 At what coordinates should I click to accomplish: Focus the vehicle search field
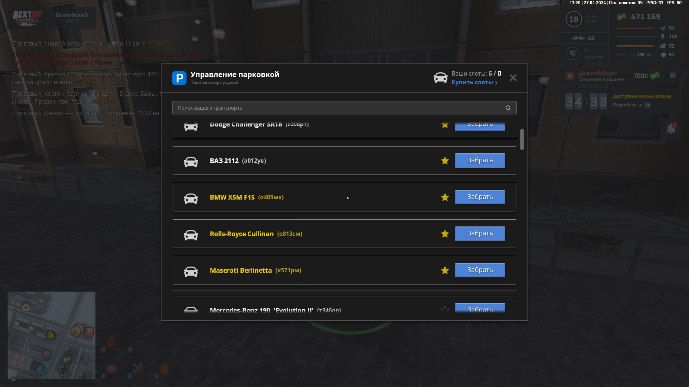[344, 108]
